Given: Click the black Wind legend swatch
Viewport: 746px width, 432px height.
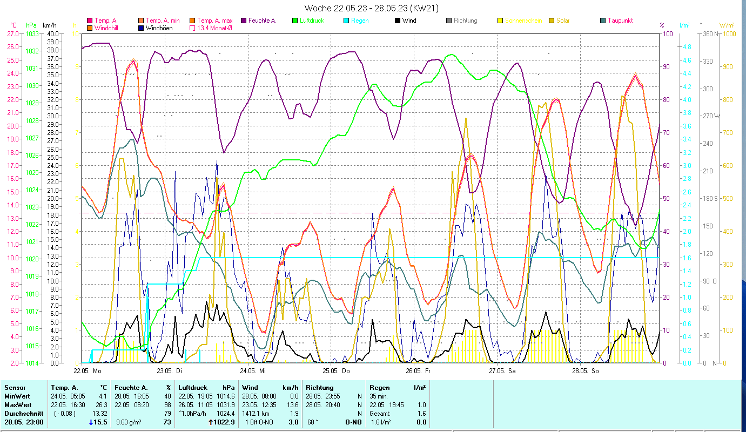Looking at the screenshot, I should pyautogui.click(x=398, y=21).
